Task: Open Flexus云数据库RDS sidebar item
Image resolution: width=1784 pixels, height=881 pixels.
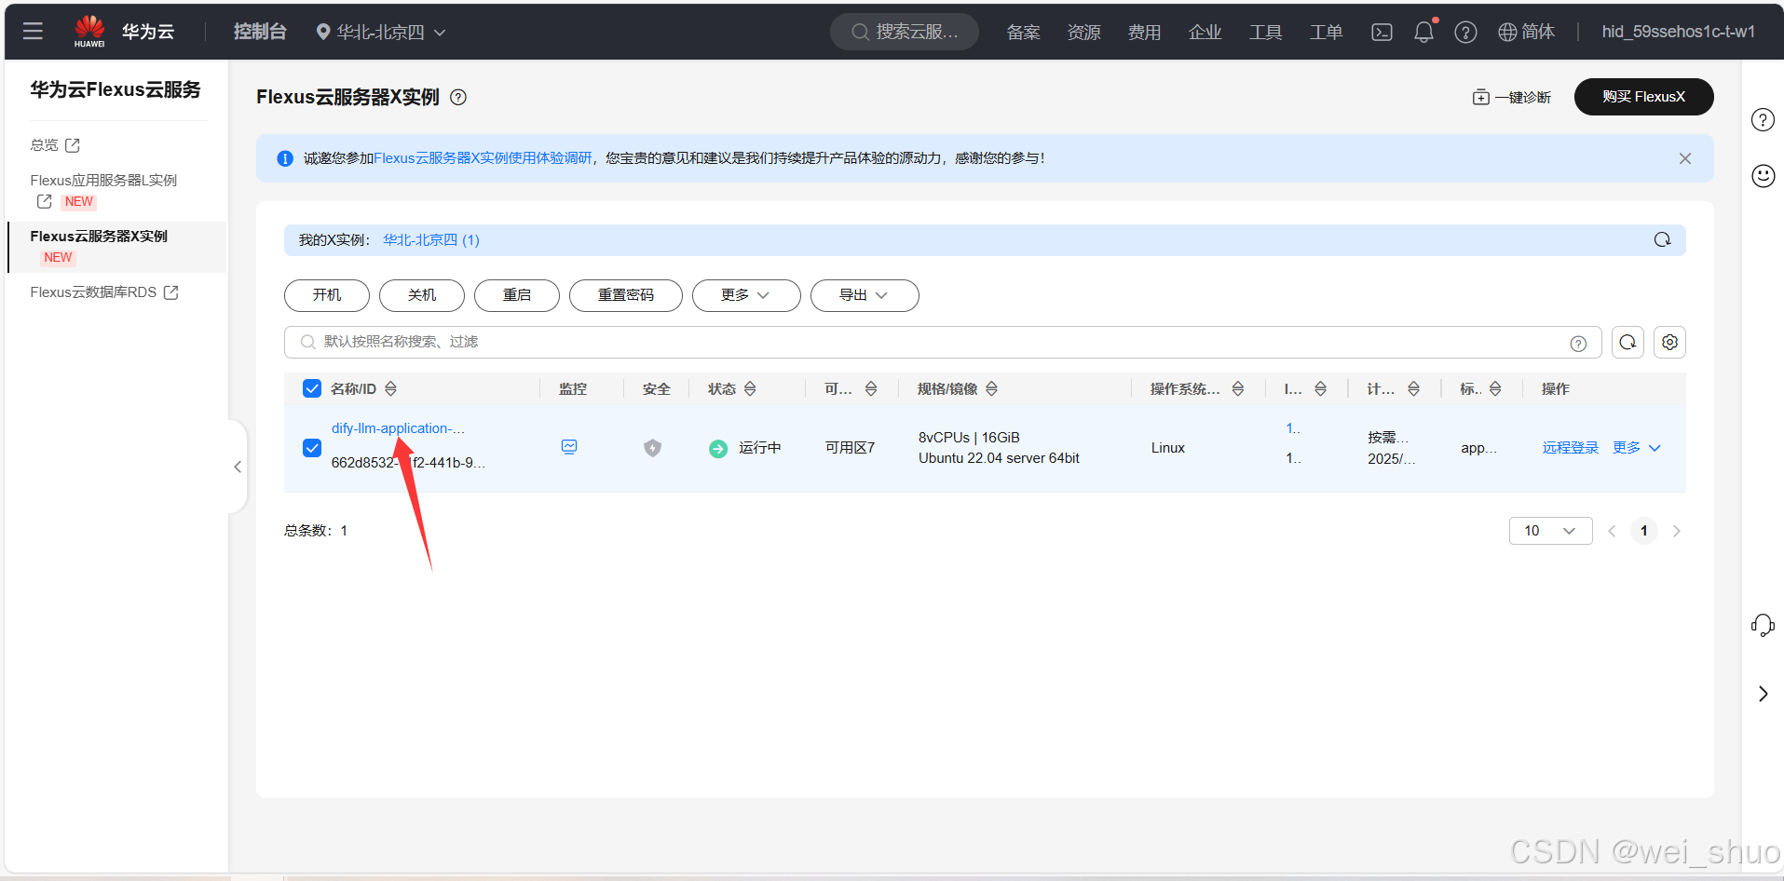Action: [x=104, y=292]
